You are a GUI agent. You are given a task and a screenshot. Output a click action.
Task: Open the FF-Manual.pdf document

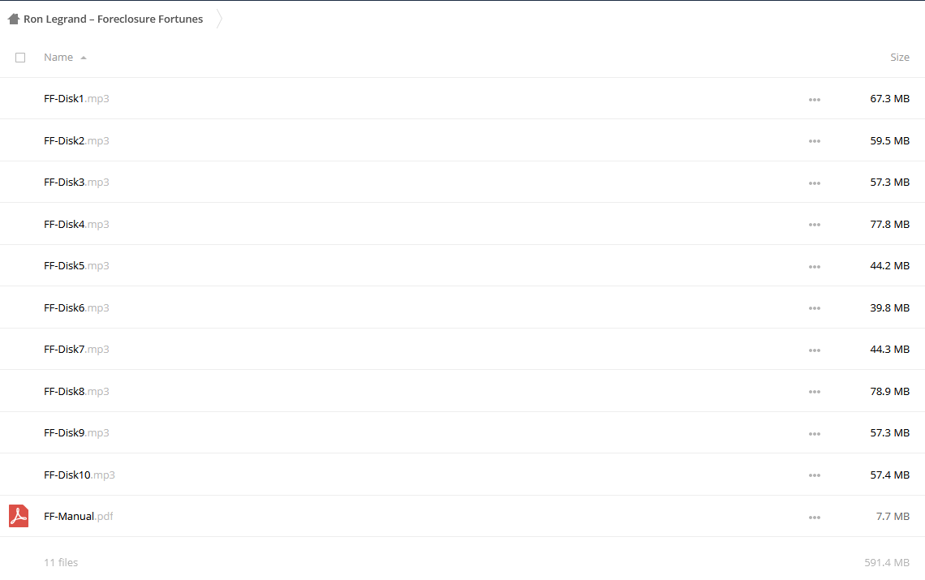[79, 516]
